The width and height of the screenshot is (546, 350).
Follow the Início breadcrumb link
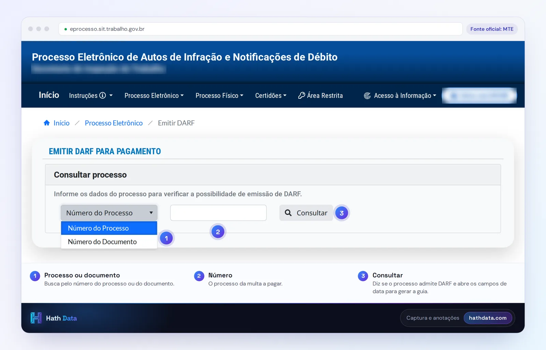61,123
